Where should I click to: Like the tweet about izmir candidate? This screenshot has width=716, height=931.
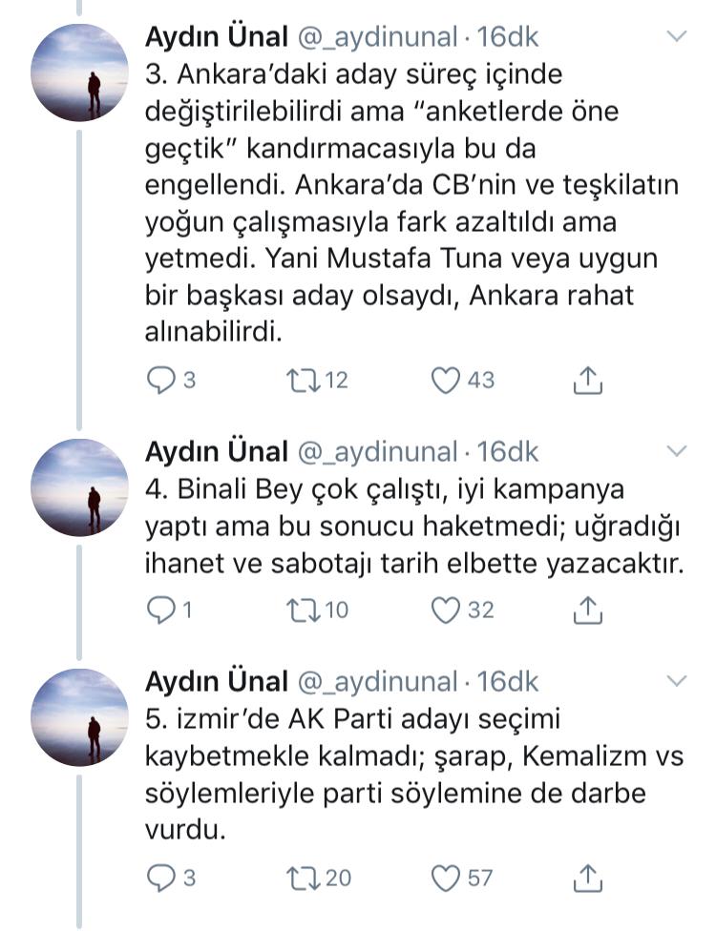[447, 877]
